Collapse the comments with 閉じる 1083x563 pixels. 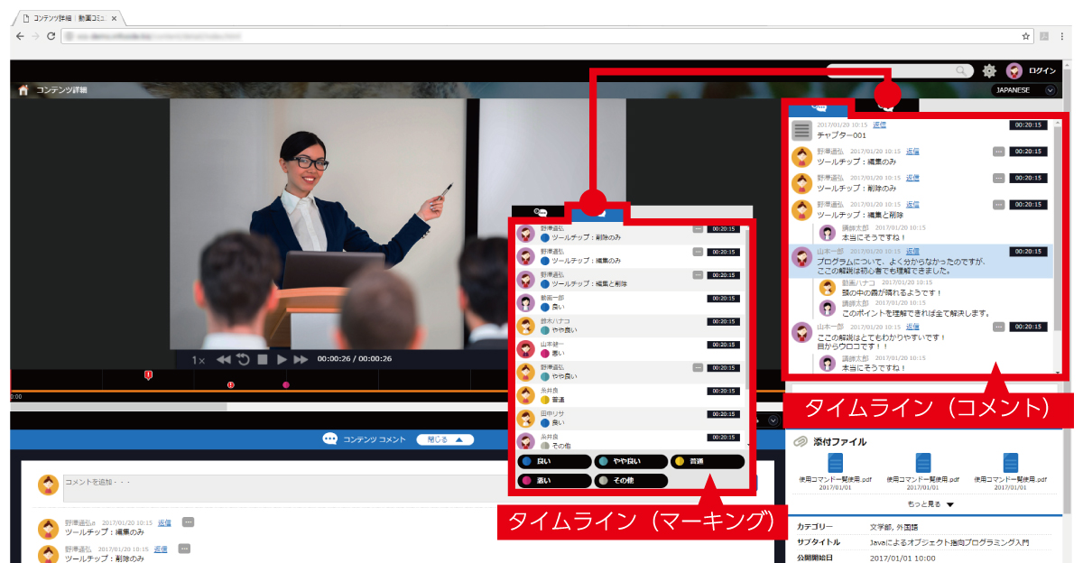point(445,439)
